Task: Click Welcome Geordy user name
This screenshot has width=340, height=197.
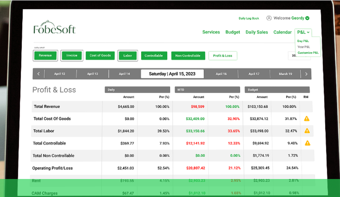Action: (289, 18)
